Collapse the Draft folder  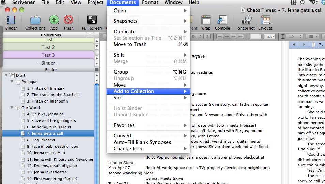(6, 75)
